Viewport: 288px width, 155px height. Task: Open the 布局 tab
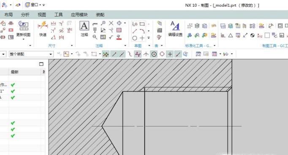[8, 15]
